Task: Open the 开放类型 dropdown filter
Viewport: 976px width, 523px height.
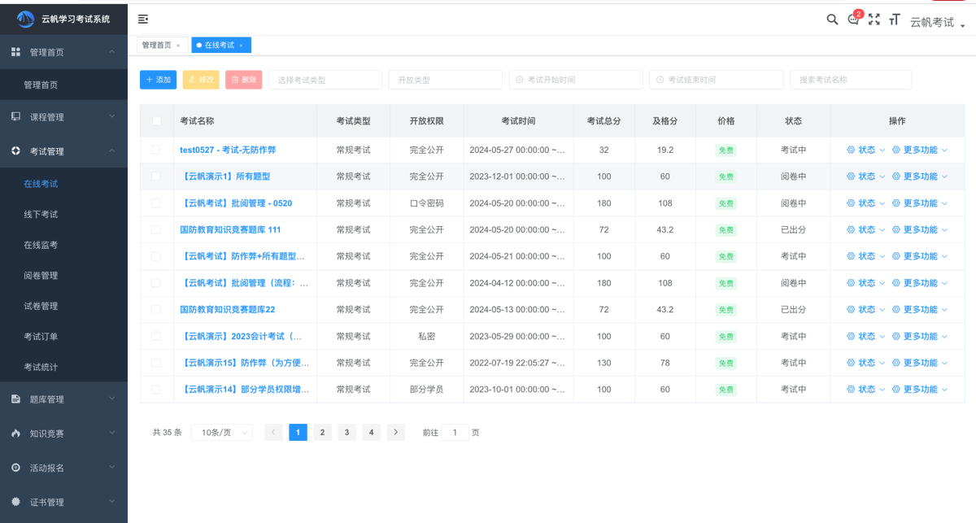Action: click(x=446, y=80)
